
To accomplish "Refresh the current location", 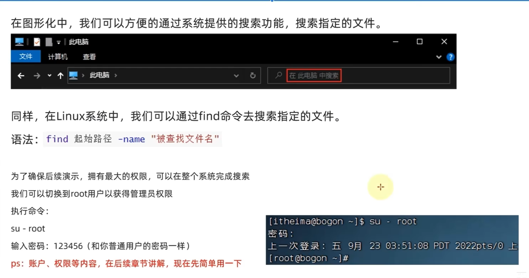I will tap(253, 76).
